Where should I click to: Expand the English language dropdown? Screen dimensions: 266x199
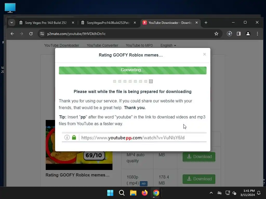[168, 45]
